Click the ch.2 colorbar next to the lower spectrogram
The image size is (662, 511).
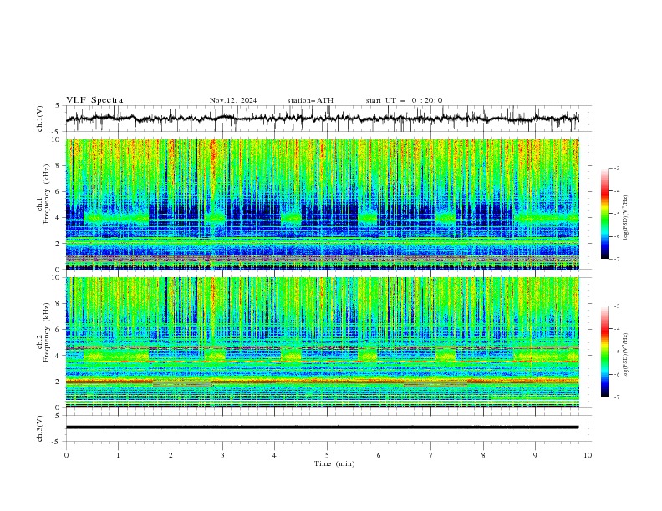point(604,352)
